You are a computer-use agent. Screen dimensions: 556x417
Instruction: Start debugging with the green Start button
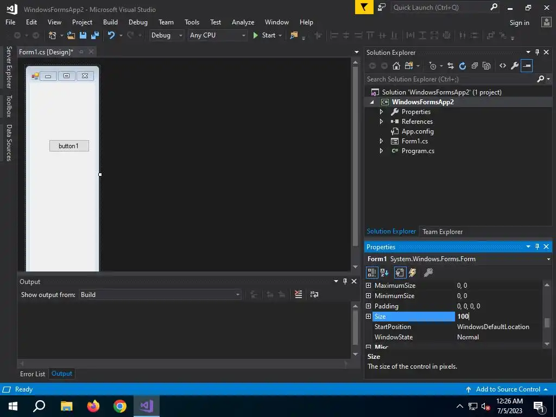pos(264,35)
